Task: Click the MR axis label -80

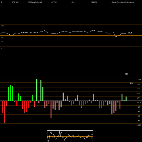Action: click(x=139, y=121)
